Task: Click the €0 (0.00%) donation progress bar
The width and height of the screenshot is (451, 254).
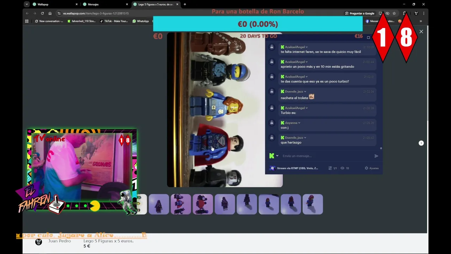Action: pos(258,24)
